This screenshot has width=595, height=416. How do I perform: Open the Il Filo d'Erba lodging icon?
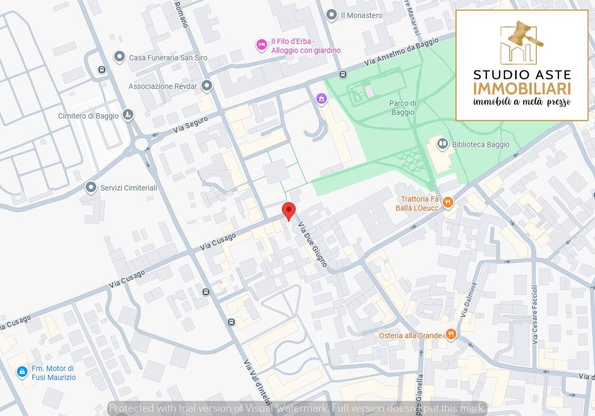[261, 45]
